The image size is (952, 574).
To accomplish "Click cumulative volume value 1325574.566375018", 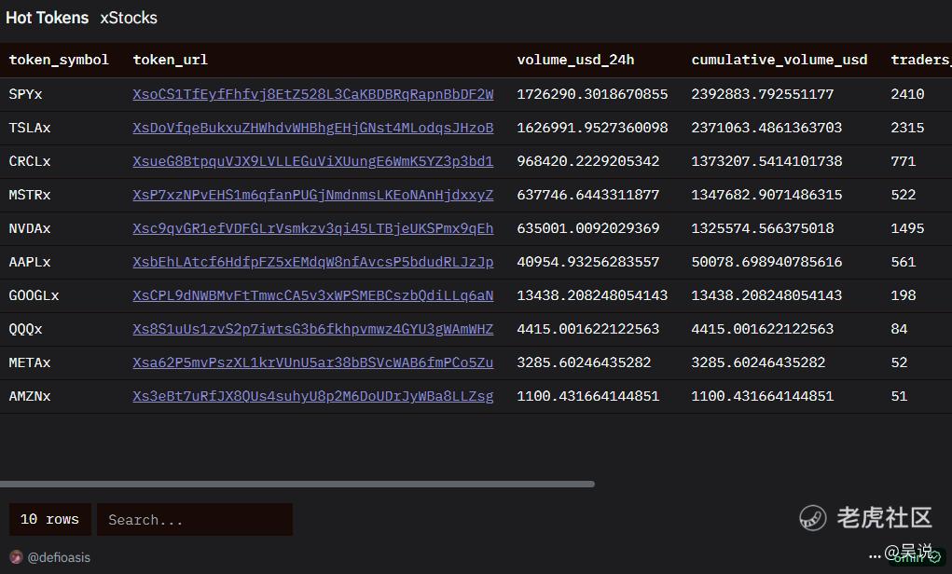I will click(x=763, y=228).
